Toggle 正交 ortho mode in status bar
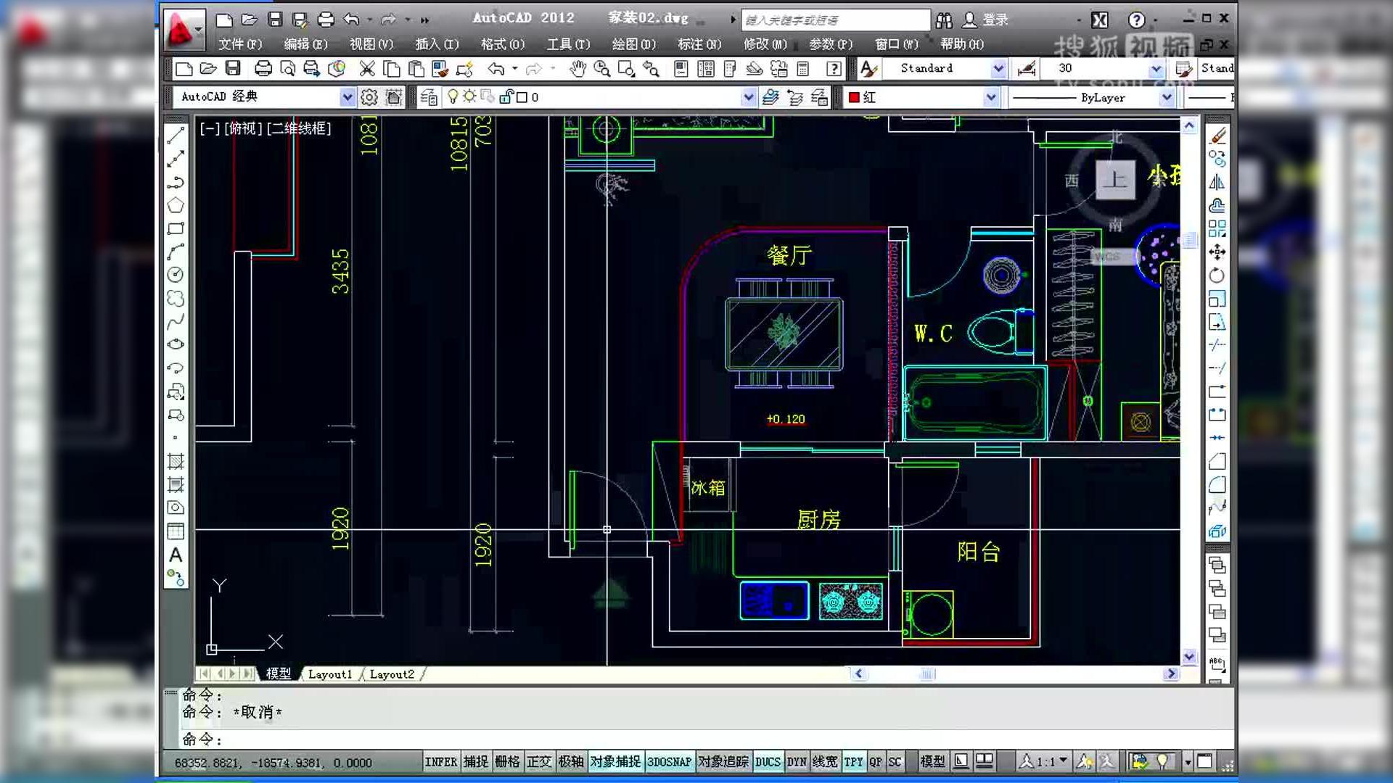This screenshot has height=783, width=1393. point(539,762)
